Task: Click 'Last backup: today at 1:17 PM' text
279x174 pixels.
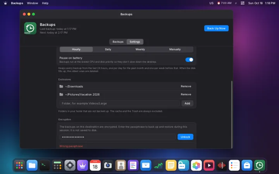Action: (x=58, y=29)
